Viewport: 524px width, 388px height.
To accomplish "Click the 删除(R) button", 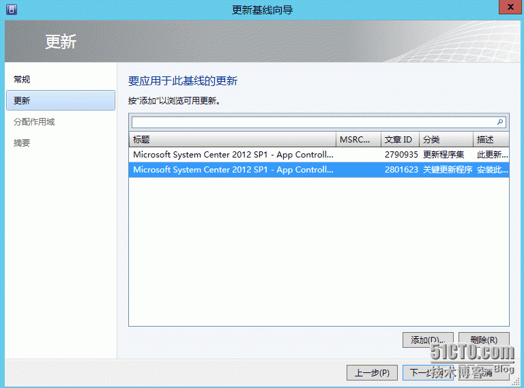I will [484, 340].
